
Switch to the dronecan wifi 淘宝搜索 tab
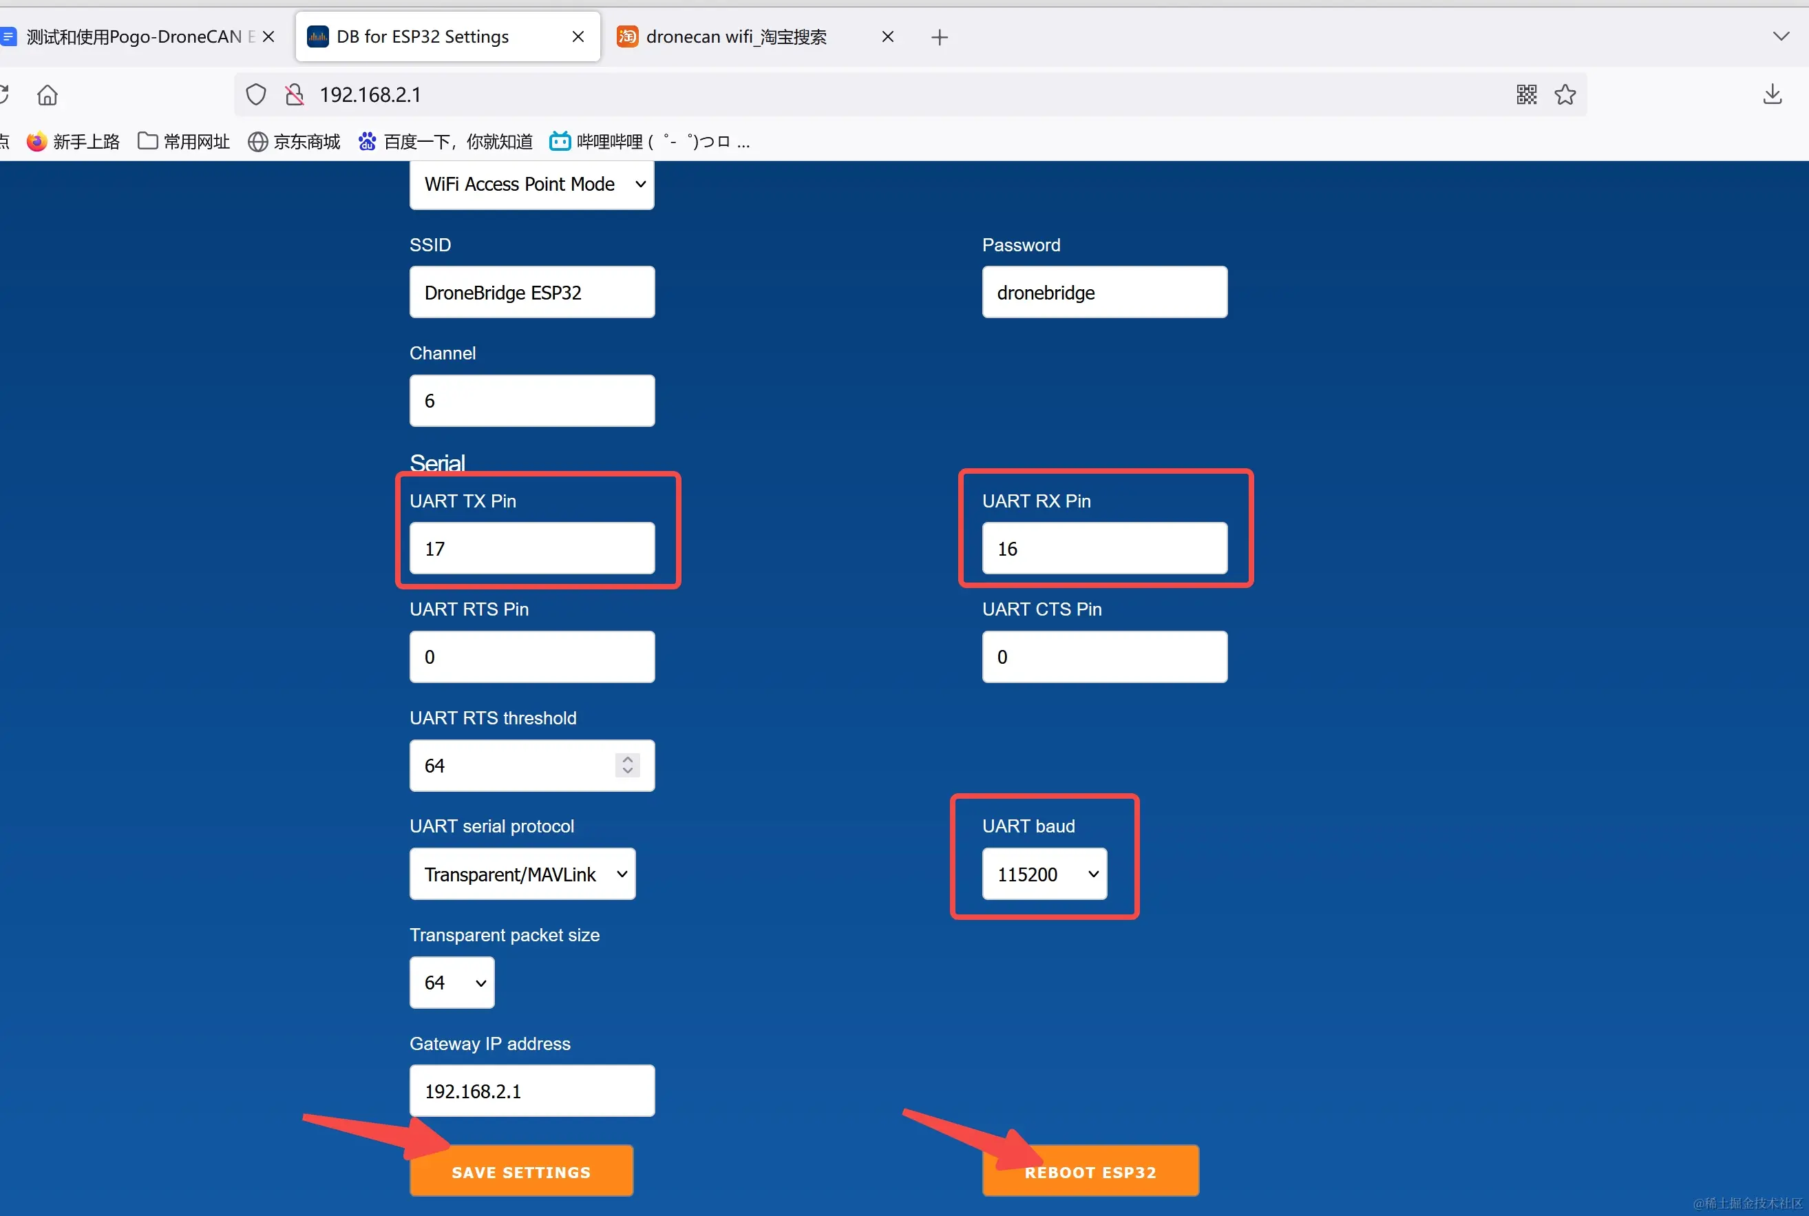(x=736, y=37)
